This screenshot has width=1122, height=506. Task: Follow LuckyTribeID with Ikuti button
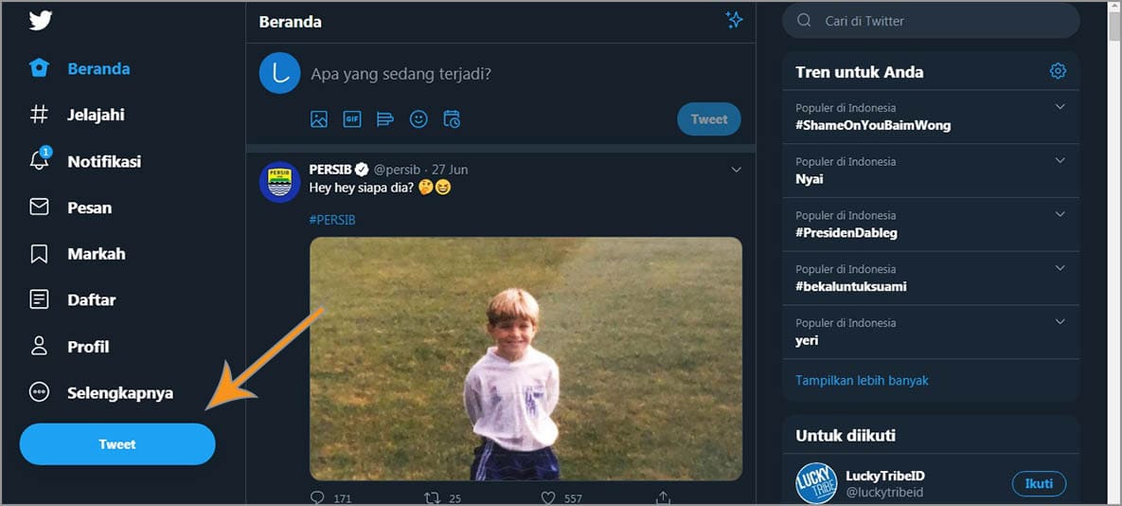pos(1039,483)
